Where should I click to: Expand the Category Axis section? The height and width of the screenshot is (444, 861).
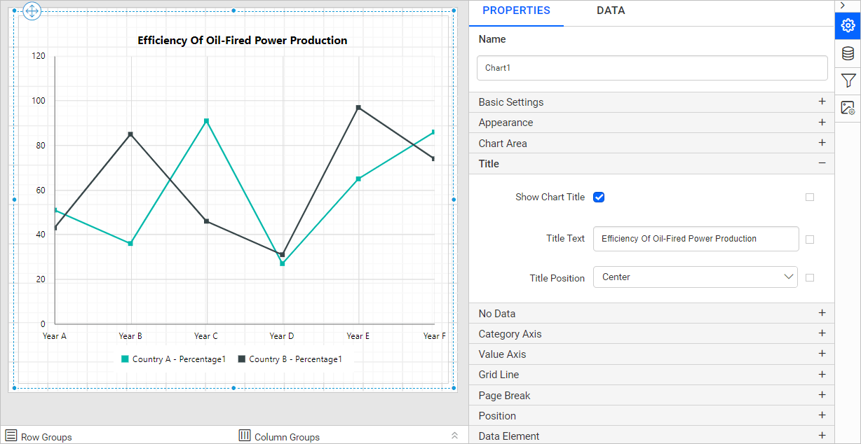[822, 333]
